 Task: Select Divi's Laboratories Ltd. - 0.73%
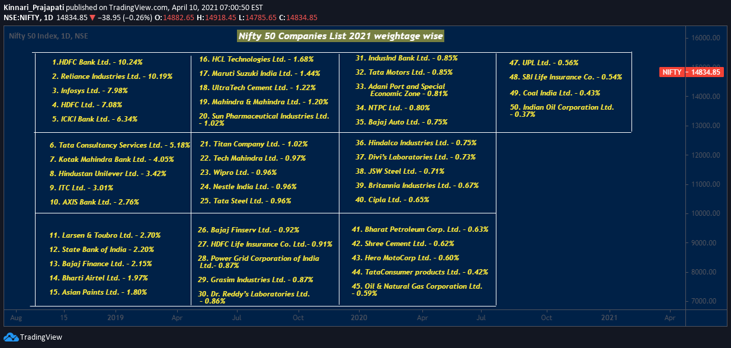coord(415,157)
